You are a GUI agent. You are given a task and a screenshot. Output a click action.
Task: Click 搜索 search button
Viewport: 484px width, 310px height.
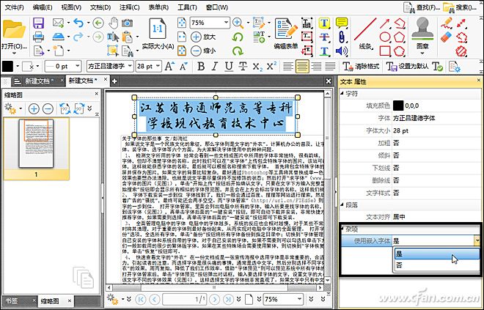click(460, 8)
